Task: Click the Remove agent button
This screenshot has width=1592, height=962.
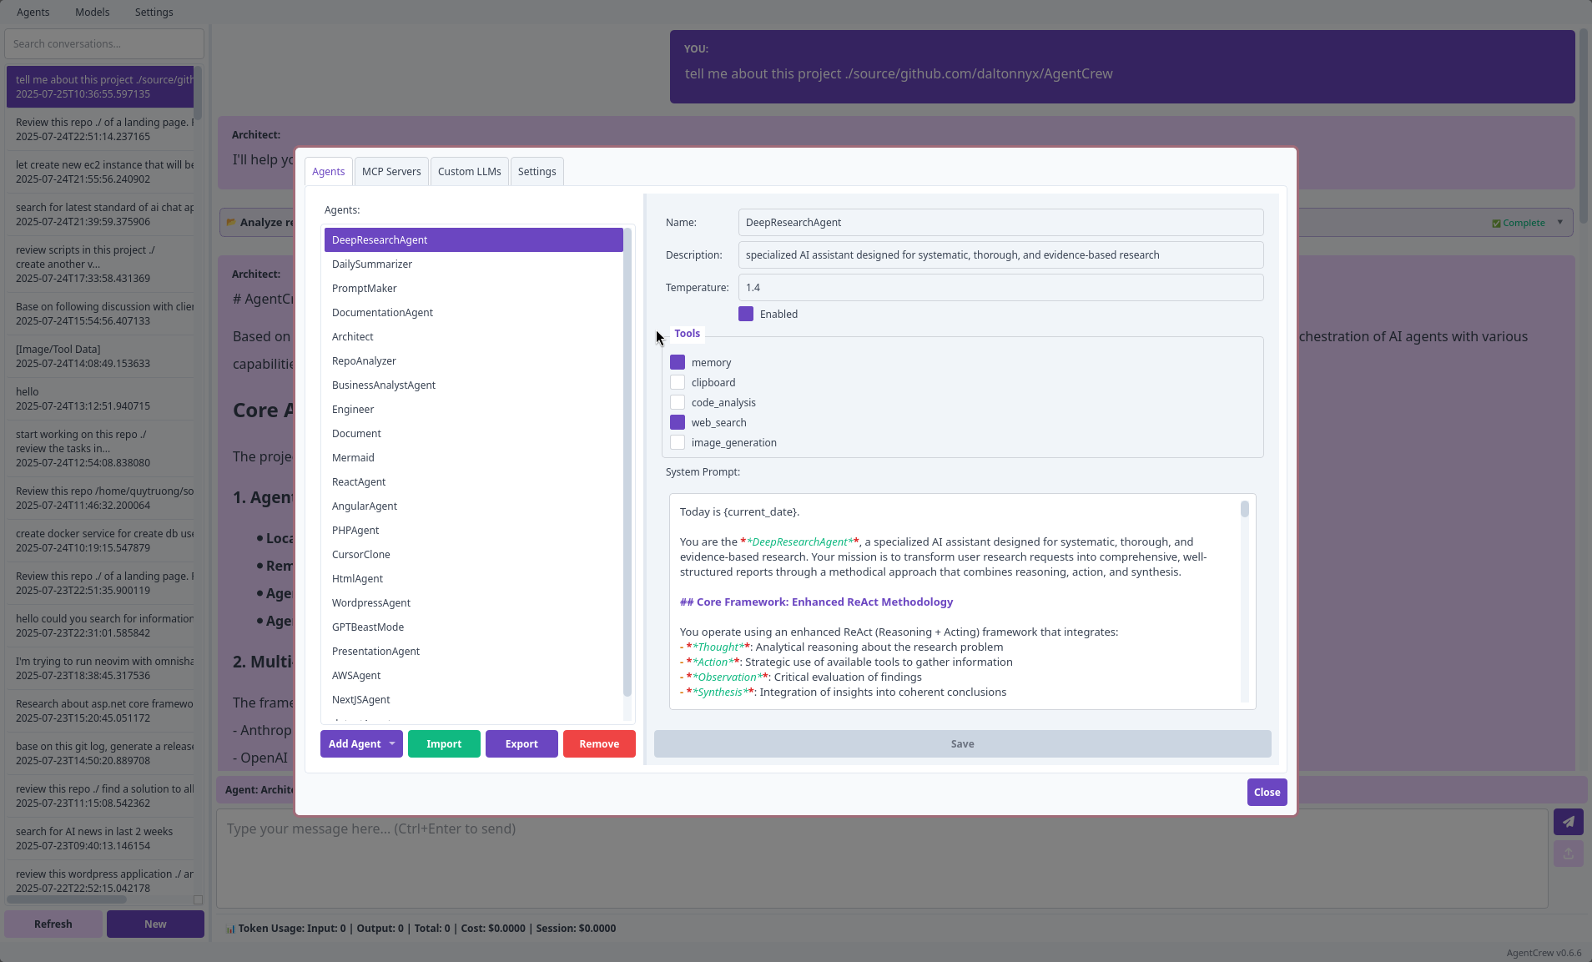Action: tap(599, 743)
